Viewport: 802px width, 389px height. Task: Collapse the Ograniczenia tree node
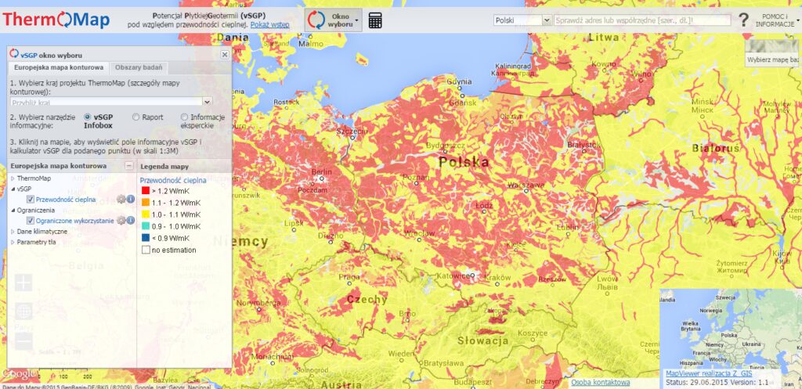point(13,210)
